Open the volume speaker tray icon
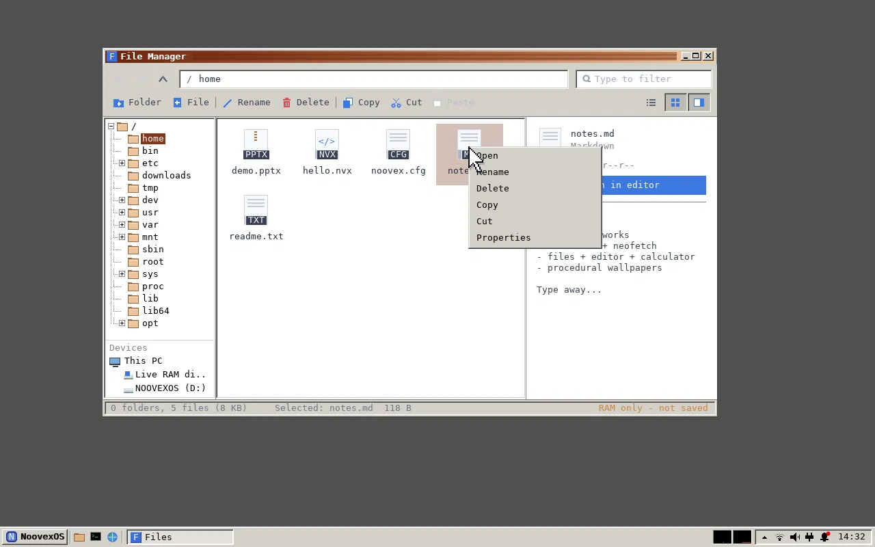875x547 pixels. coord(794,537)
